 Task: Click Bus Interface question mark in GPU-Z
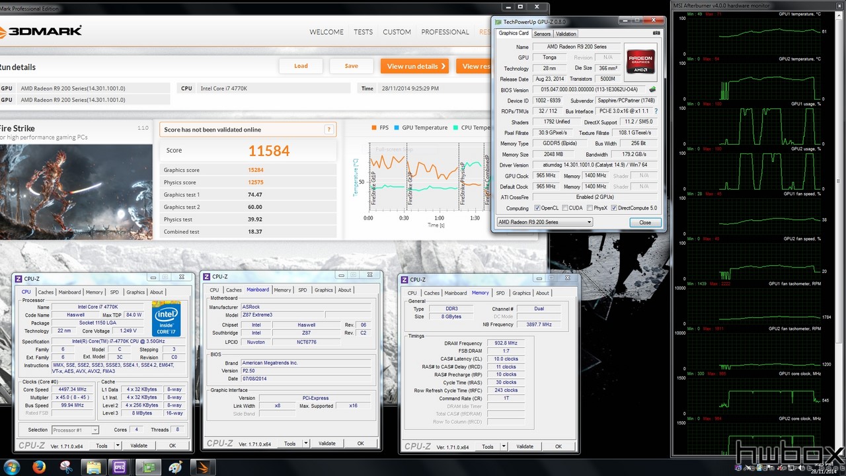coord(656,111)
